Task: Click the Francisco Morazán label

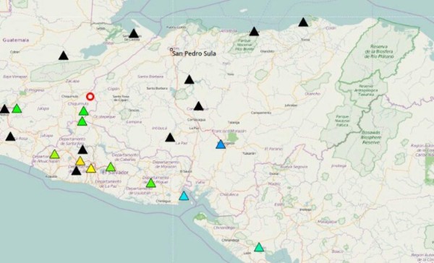Action: pos(229,131)
